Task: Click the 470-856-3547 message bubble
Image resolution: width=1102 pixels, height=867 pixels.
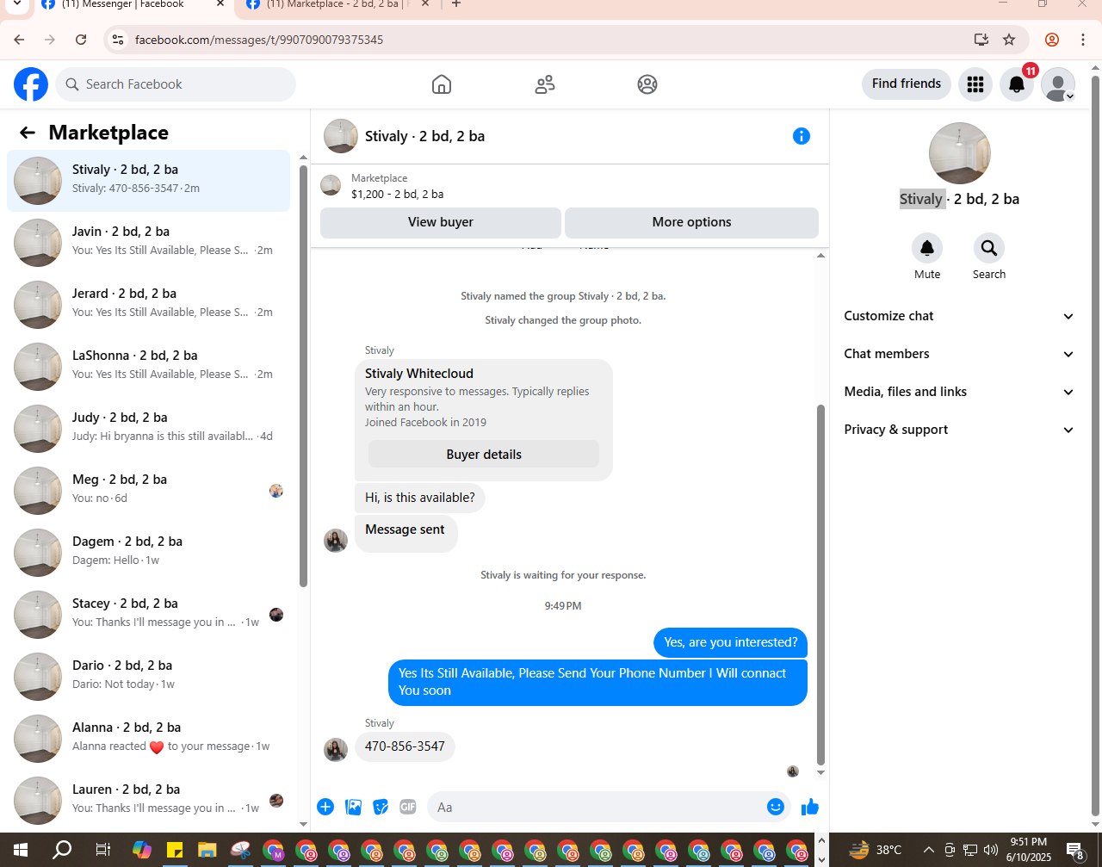Action: tap(405, 746)
